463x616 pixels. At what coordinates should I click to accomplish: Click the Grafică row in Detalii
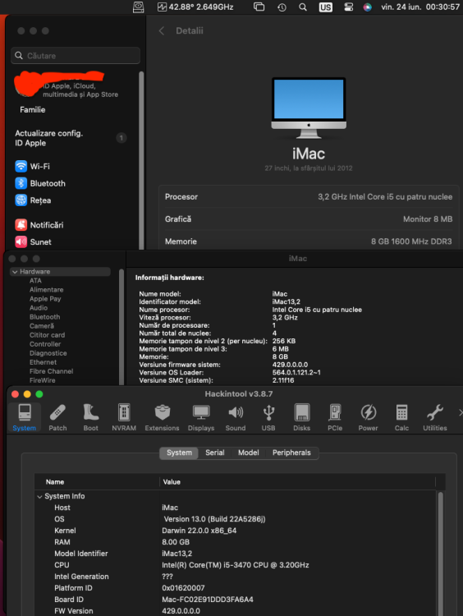click(x=309, y=218)
